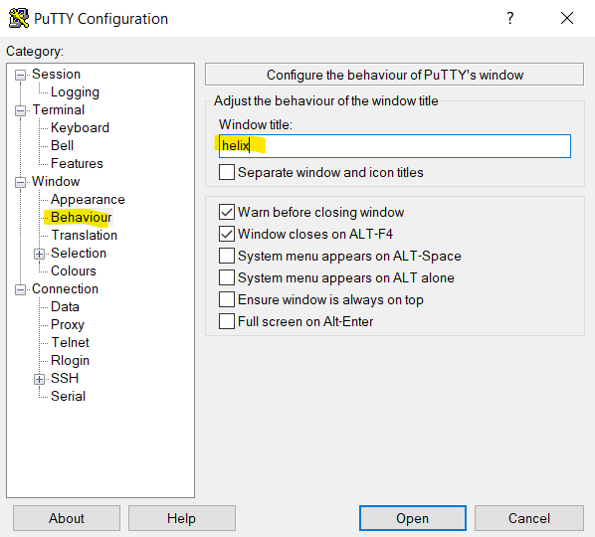Open the Features category

pyautogui.click(x=77, y=163)
